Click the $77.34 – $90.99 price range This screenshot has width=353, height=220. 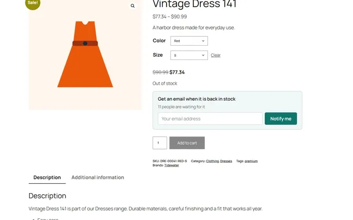pyautogui.click(x=169, y=16)
